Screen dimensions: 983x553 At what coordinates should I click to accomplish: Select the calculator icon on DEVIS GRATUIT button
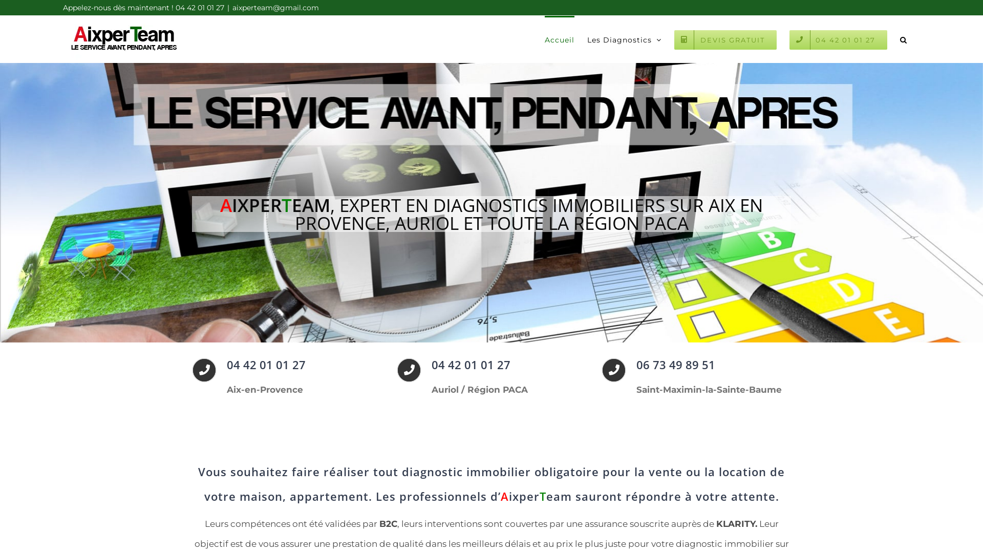click(x=685, y=39)
